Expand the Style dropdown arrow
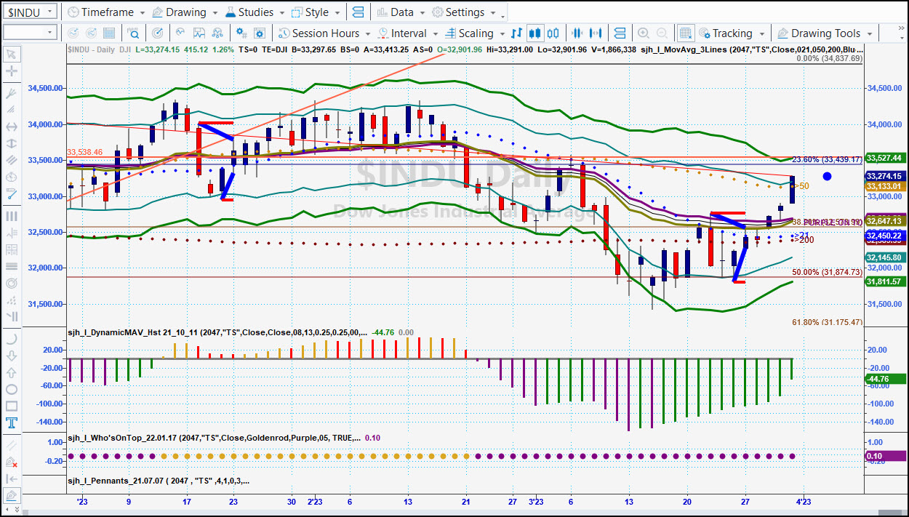This screenshot has width=909, height=517. point(337,13)
